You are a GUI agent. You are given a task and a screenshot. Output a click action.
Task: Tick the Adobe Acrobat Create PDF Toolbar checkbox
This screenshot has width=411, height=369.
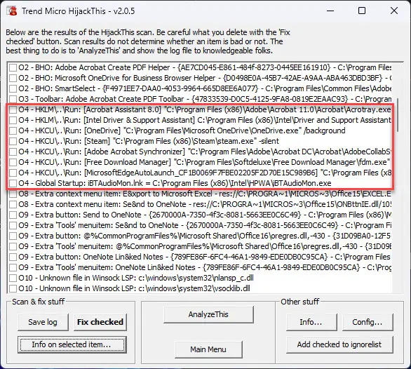13,99
